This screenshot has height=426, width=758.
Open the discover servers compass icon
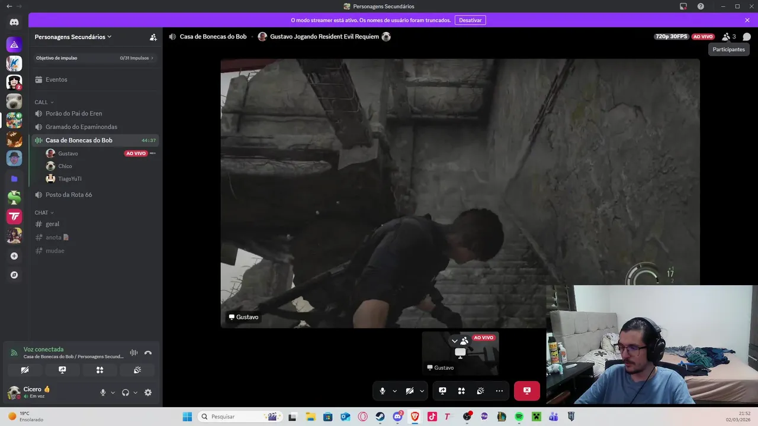tap(14, 275)
